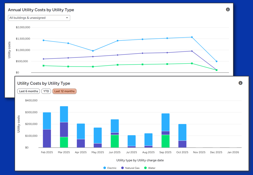Toggle the Water series visibility in the legend
This screenshot has height=175, width=253.
tap(150, 168)
